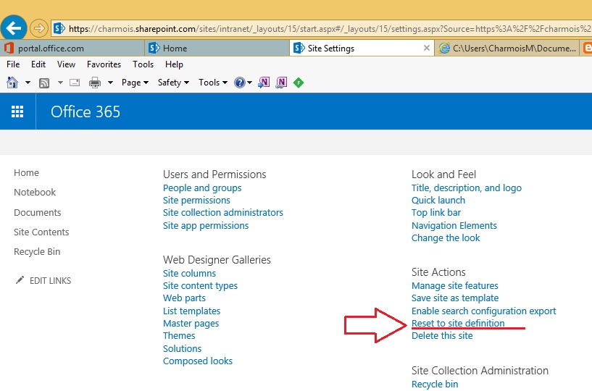Open the Safety dropdown menu
The height and width of the screenshot is (391, 592).
[x=173, y=83]
